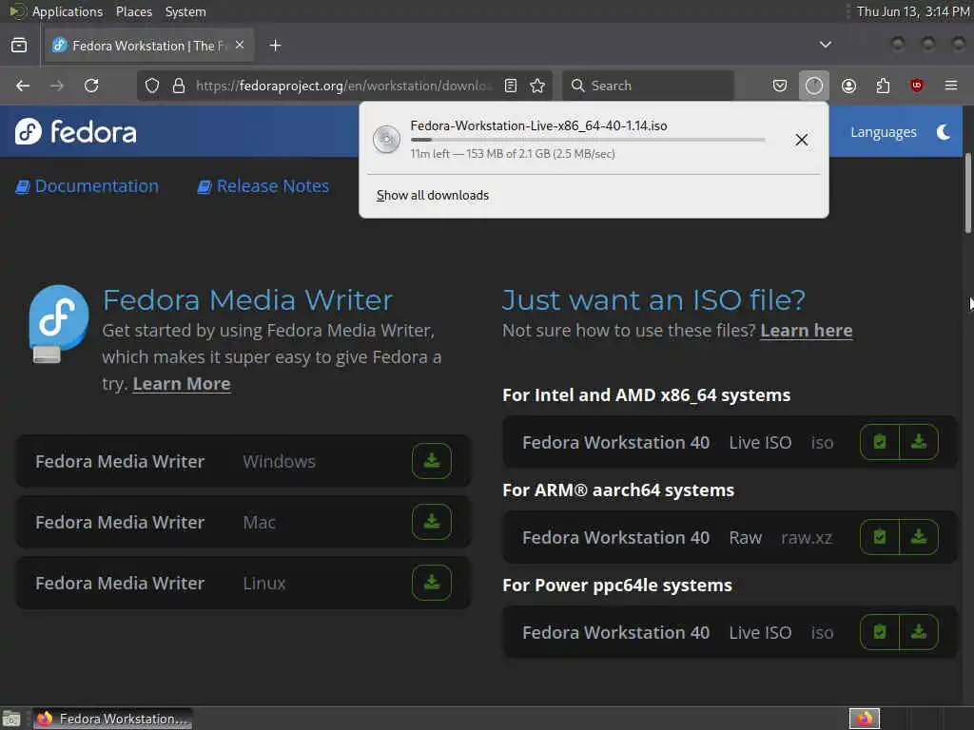The width and height of the screenshot is (974, 730).
Task: Verify checksum for ppc64le Live ISO
Action: (x=880, y=632)
